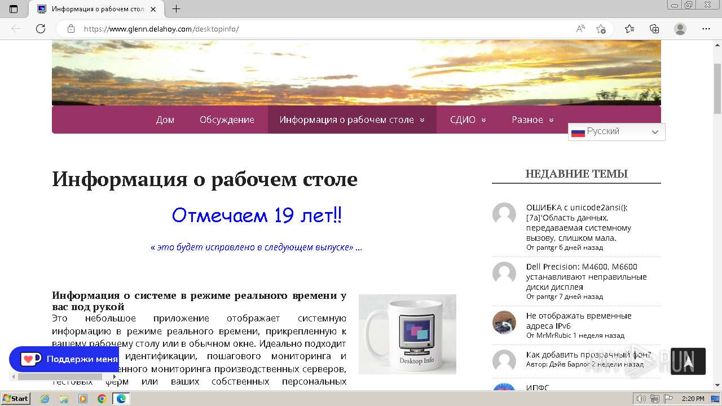
Task: Open the Русский language dropdown
Action: coord(617,132)
